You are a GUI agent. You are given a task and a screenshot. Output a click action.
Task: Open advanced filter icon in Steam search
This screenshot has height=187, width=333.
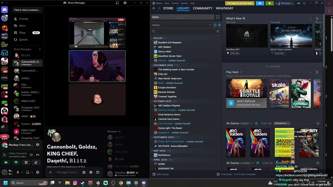click(218, 31)
